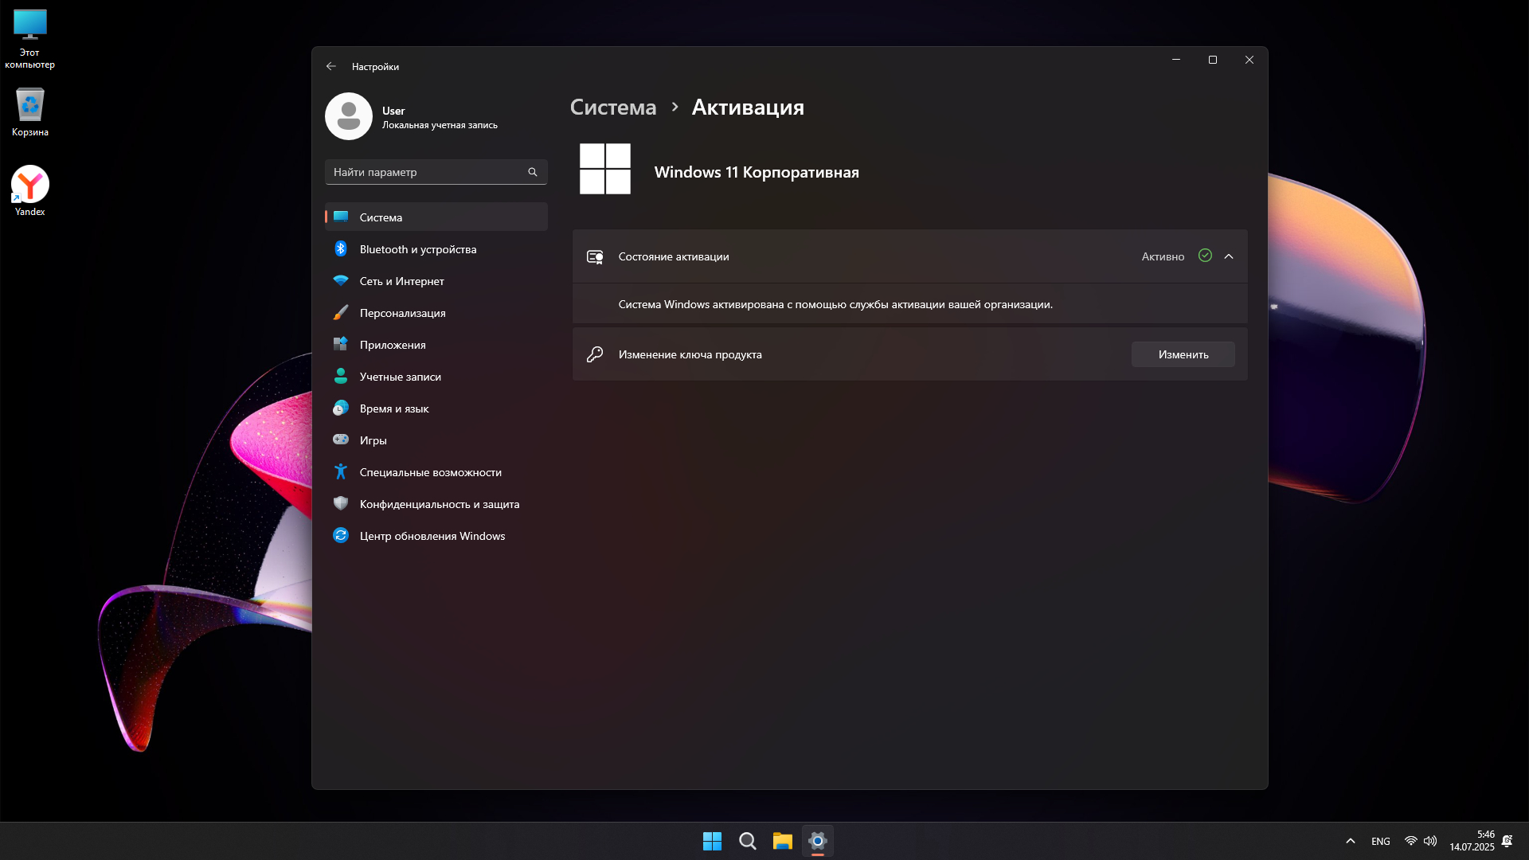Open Bluetooth и устройства section
The image size is (1529, 860).
coord(417,249)
